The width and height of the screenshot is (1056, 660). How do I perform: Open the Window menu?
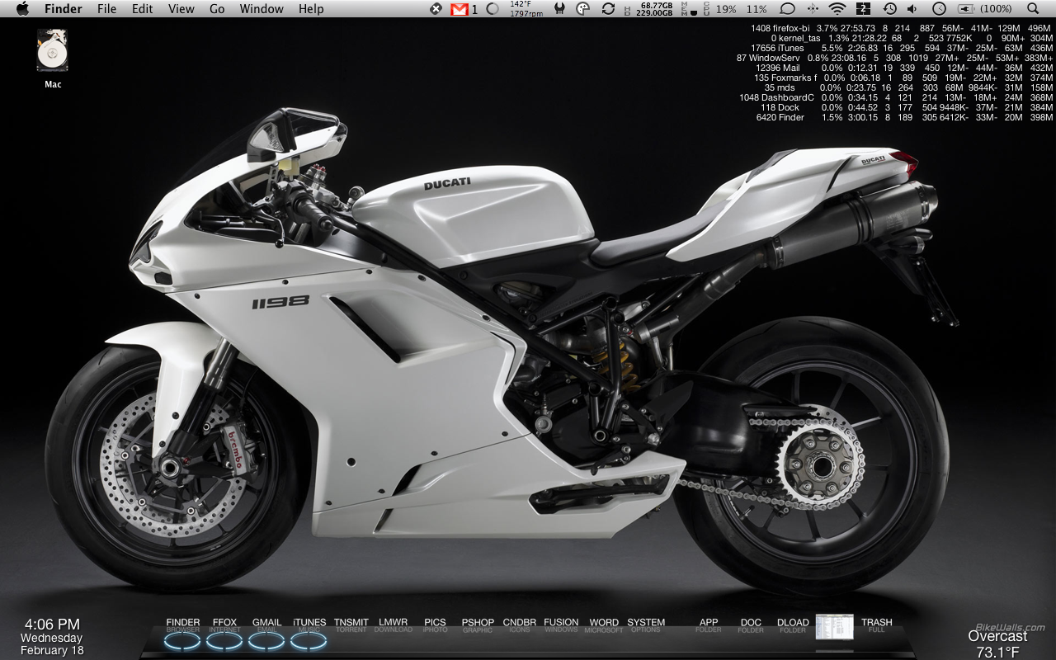coord(261,9)
